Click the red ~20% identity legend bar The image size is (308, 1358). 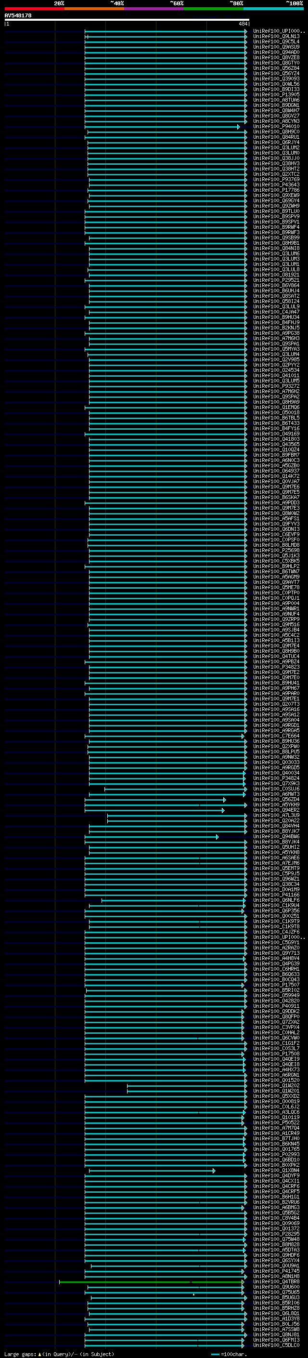[34, 9]
